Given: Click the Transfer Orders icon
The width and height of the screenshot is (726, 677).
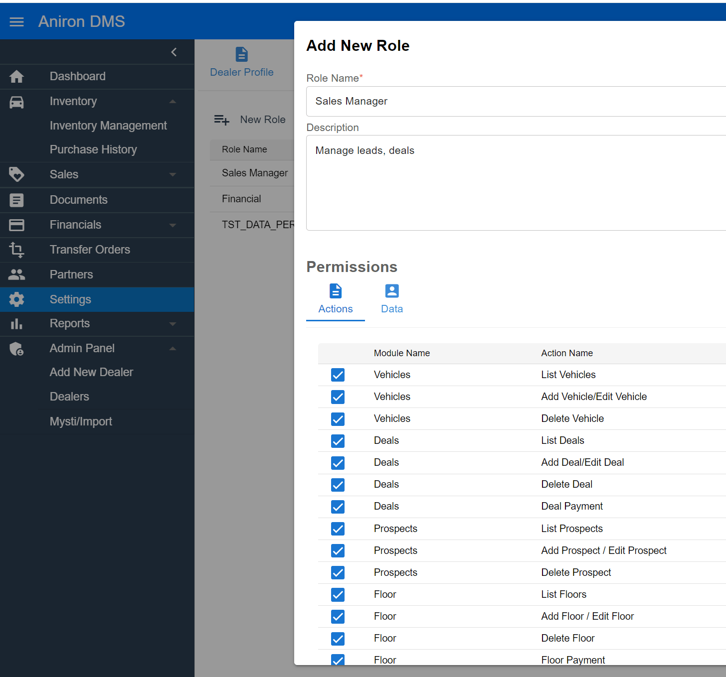Looking at the screenshot, I should [x=16, y=250].
